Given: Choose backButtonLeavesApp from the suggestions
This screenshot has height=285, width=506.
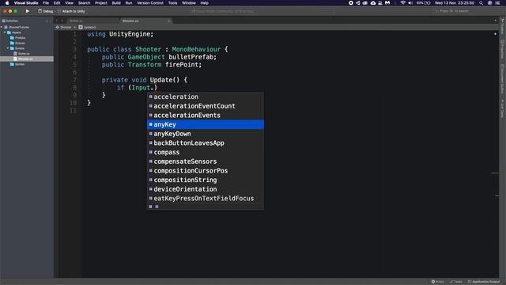Looking at the screenshot, I should 206,142.
